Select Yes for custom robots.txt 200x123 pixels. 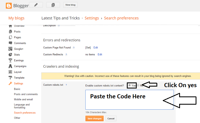(x=130, y=85)
